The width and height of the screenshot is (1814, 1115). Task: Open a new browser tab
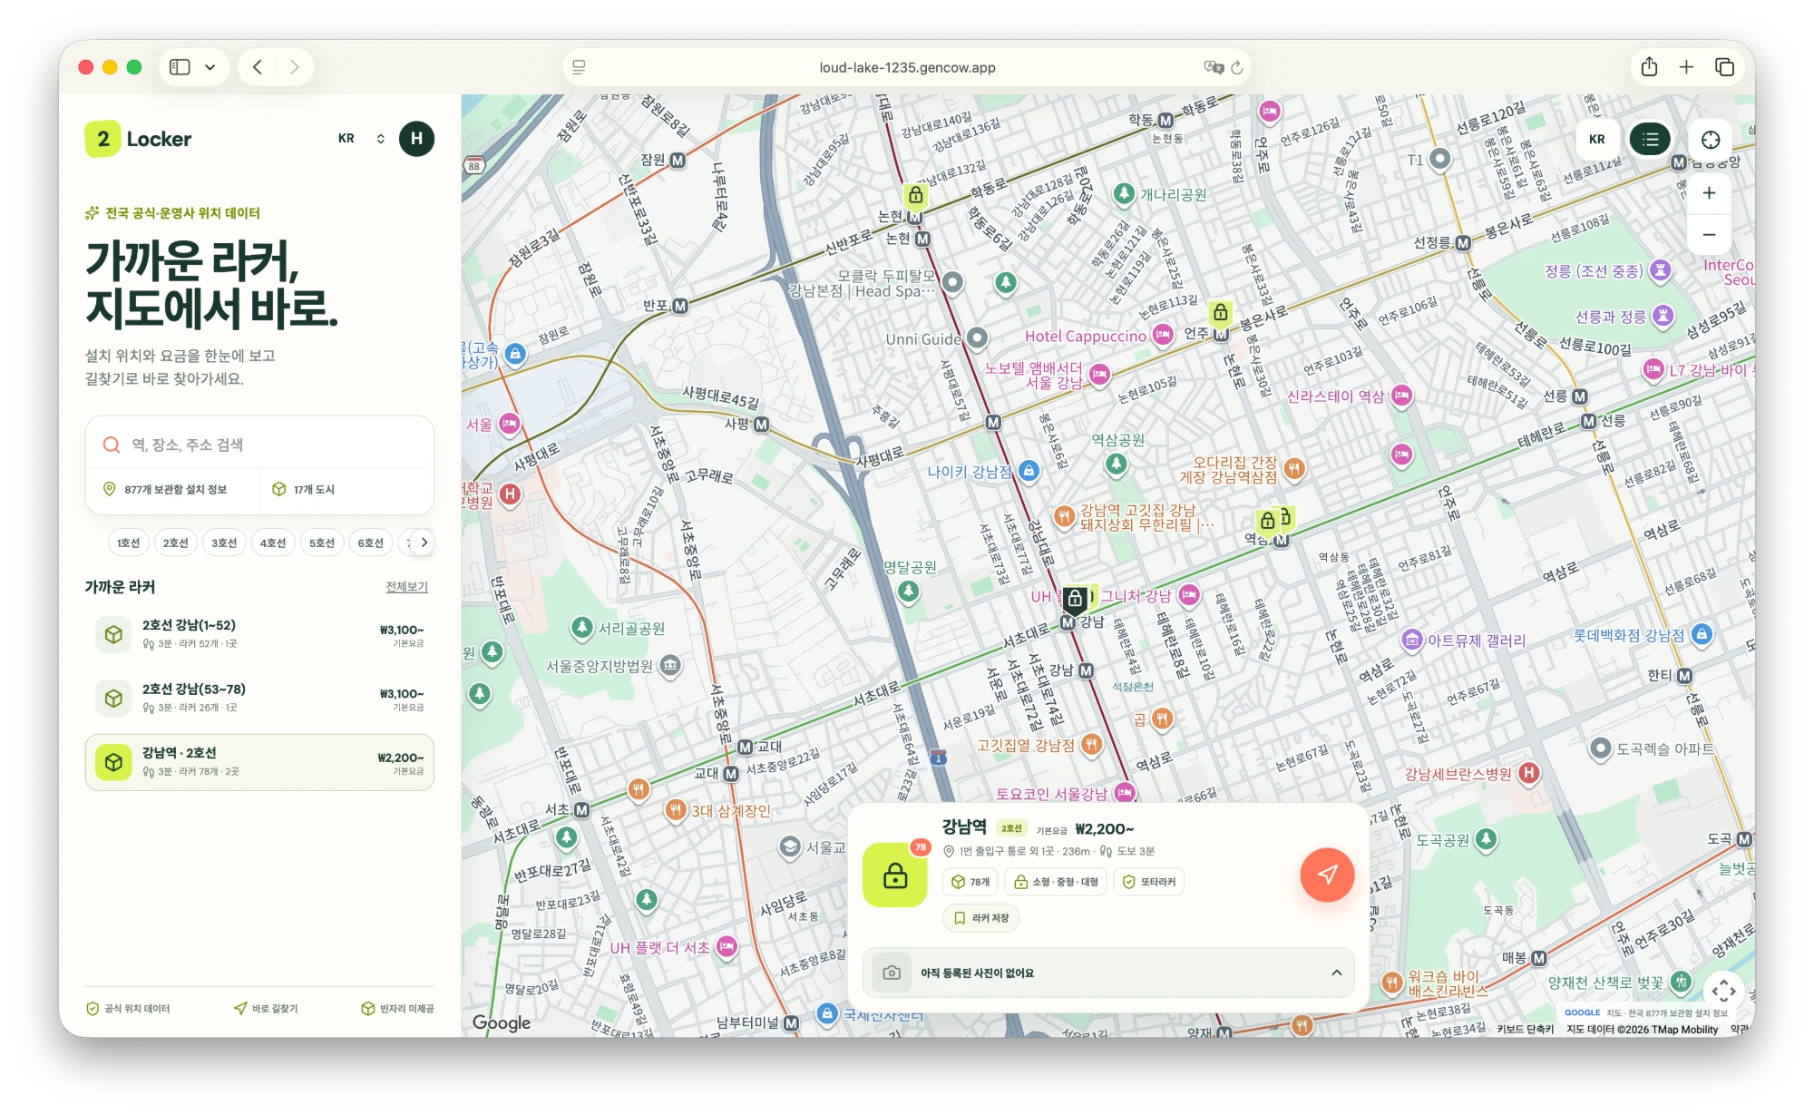(1686, 67)
